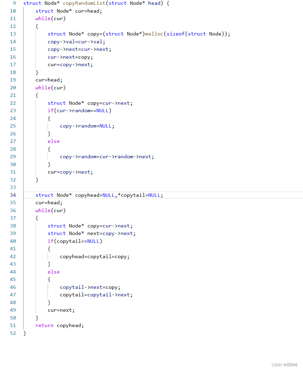
Task: Click 'next=copy->next;' on line 39
Action: (112, 233)
